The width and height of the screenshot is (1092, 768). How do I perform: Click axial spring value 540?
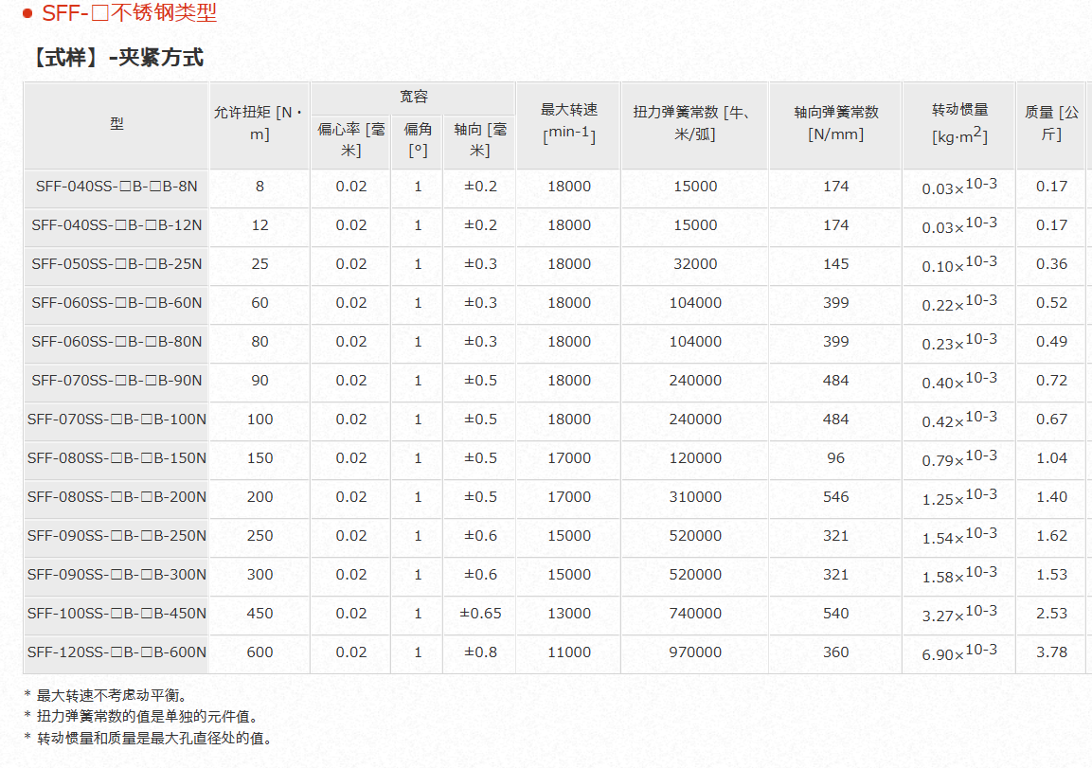[x=835, y=614]
